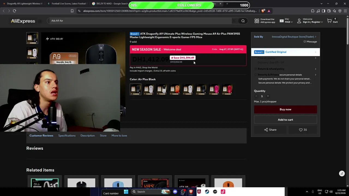Image resolution: width=349 pixels, height=196 pixels.
Task: Go forward in browser history
Action: [x=9, y=11]
